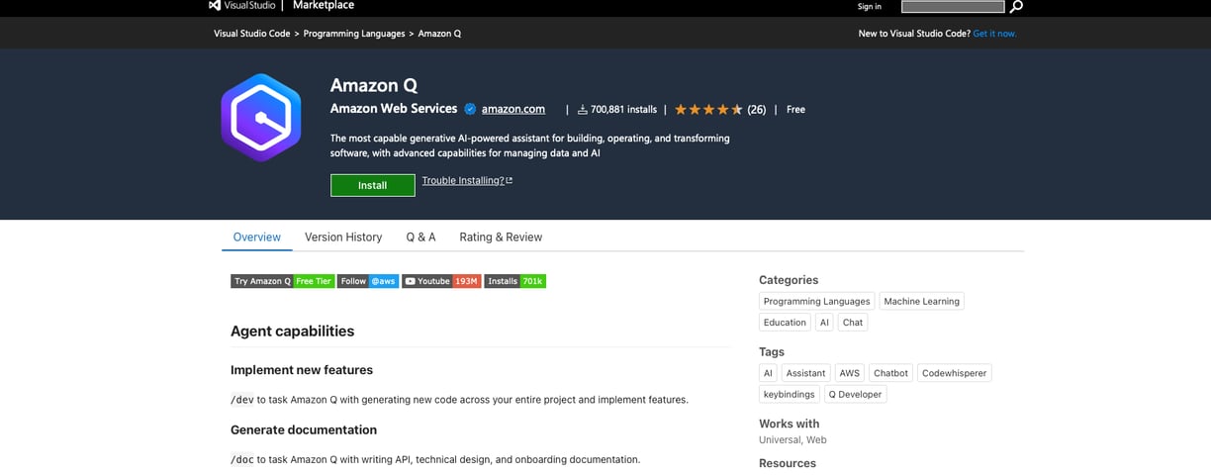Click the Visual Studio logo icon

[214, 5]
